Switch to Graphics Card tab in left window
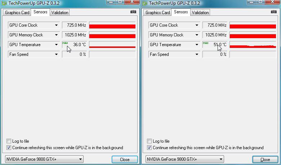 tap(17, 13)
